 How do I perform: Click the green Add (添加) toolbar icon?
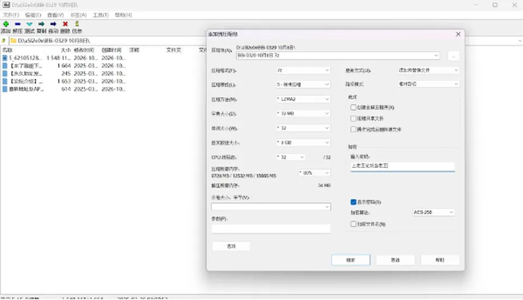pyautogui.click(x=6, y=24)
